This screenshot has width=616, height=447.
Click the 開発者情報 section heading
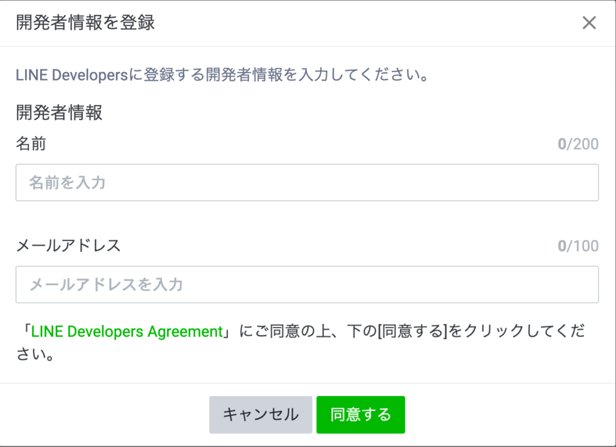pos(59,112)
